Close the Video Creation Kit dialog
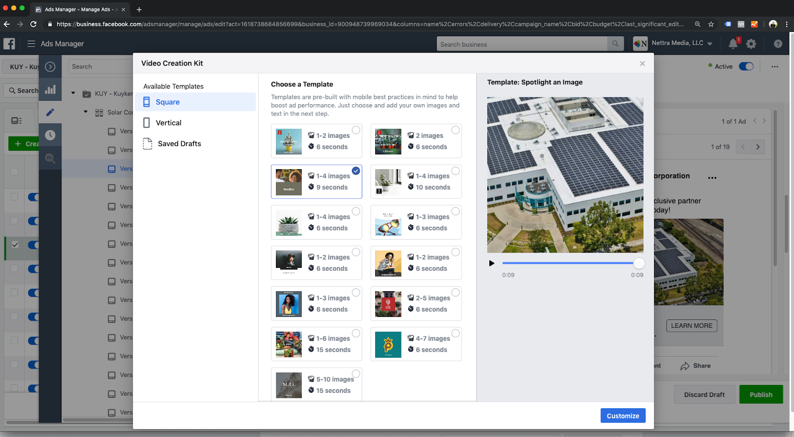 coord(642,63)
